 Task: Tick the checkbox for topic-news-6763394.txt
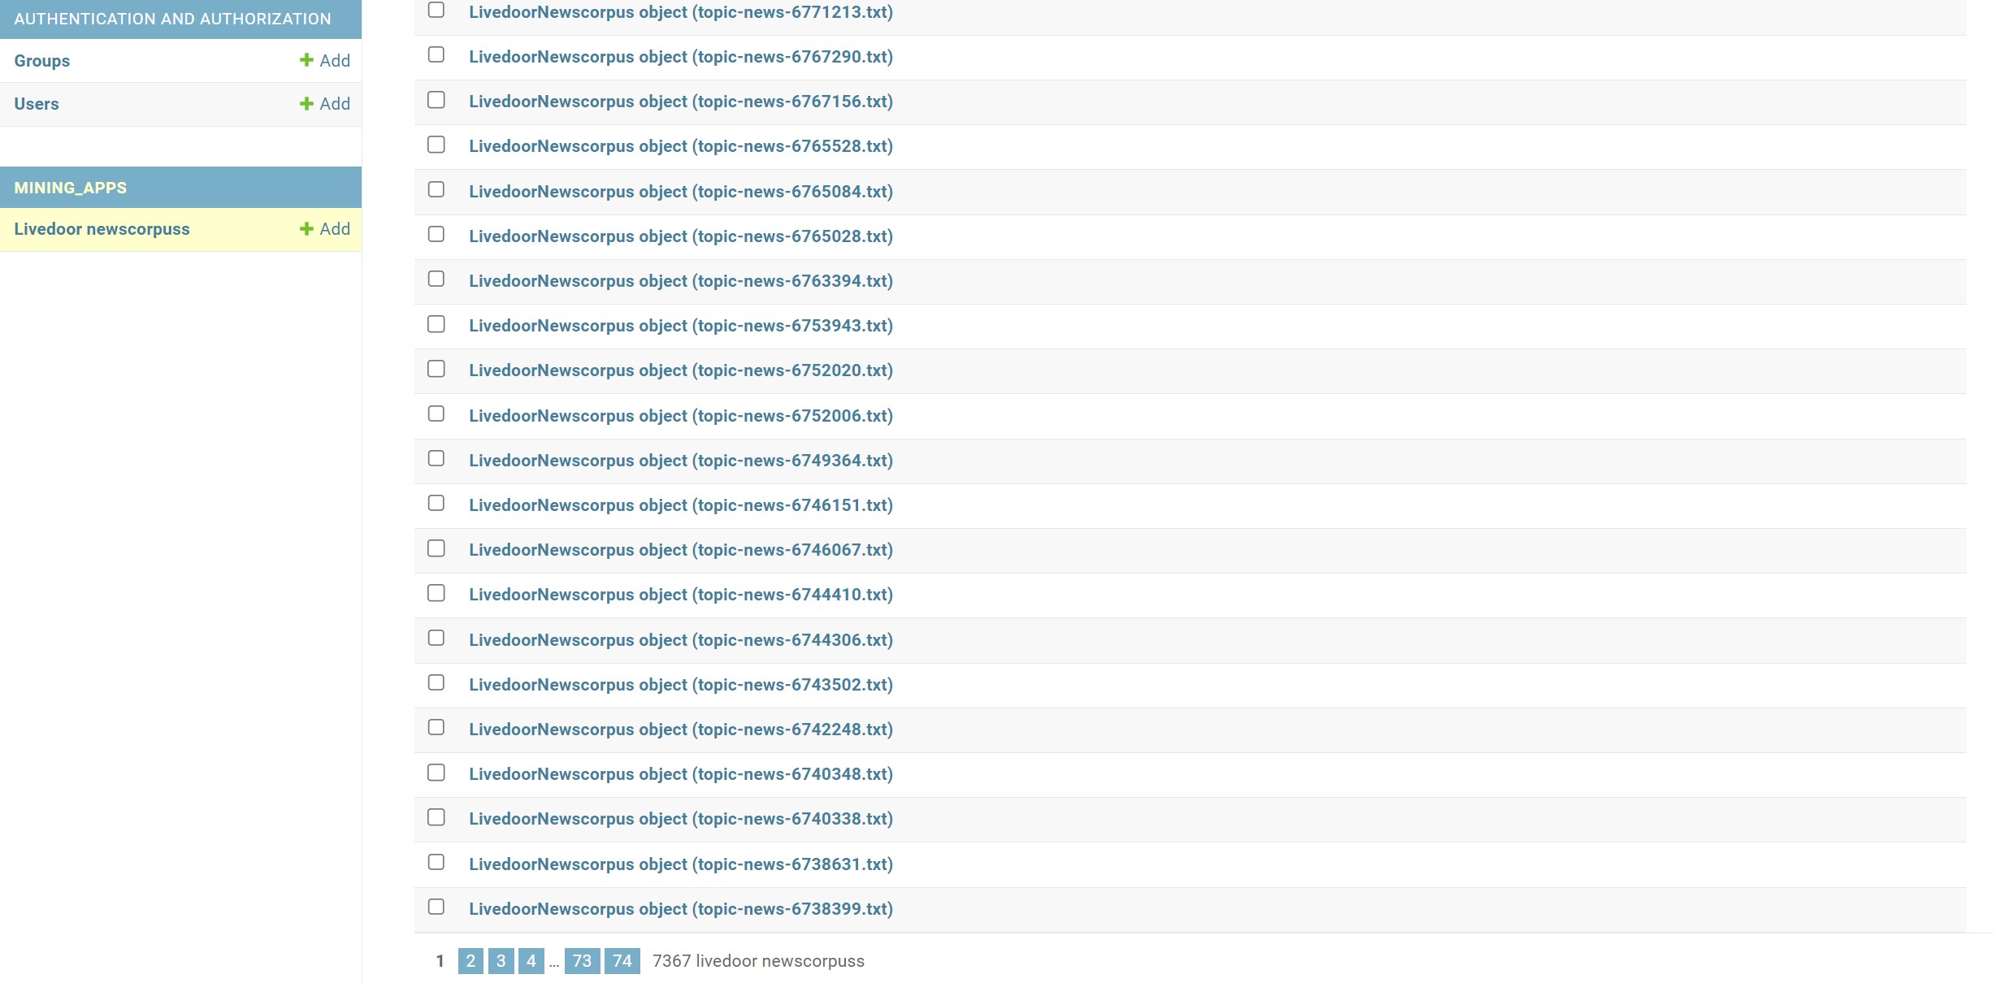pos(436,279)
